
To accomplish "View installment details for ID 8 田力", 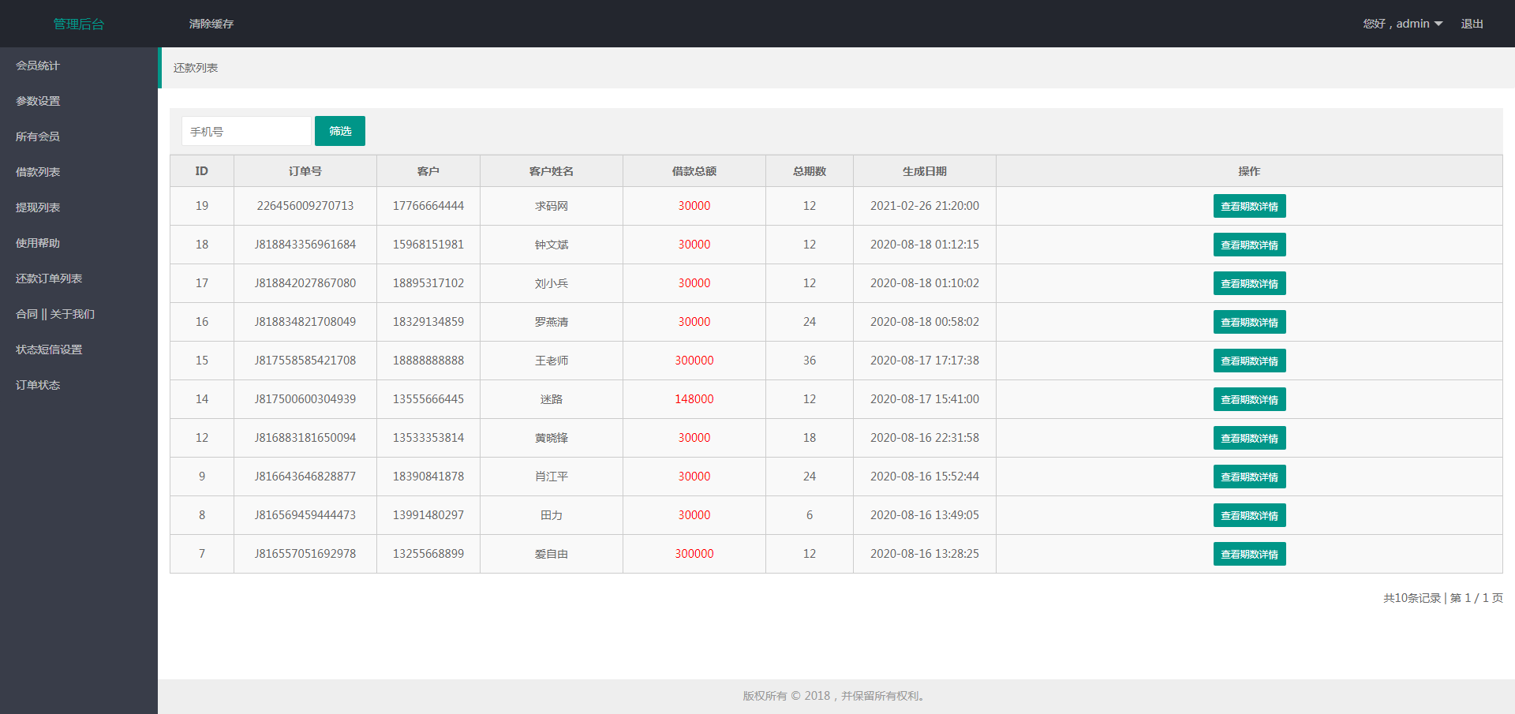I will click(x=1249, y=515).
